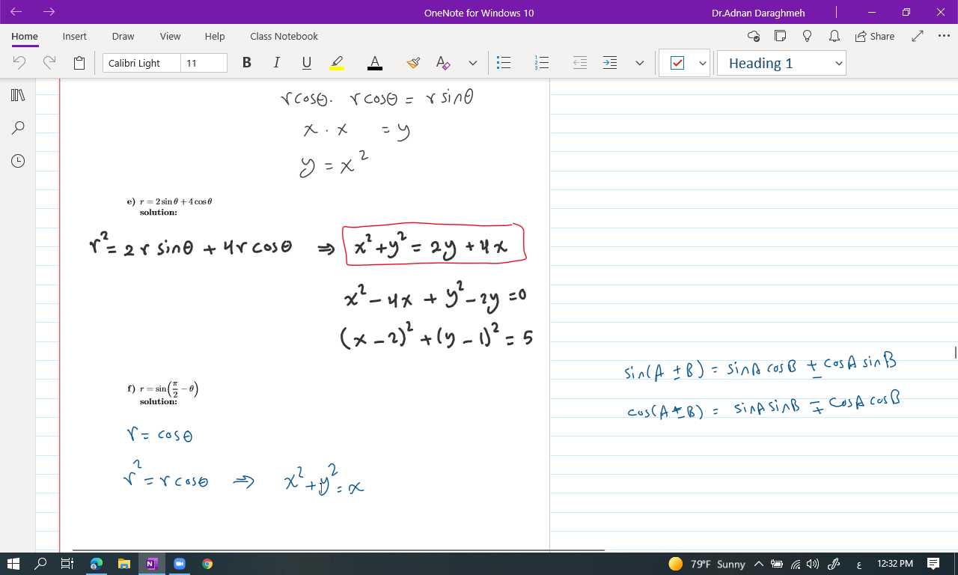Toggle Italic formatting
Image resolution: width=958 pixels, height=575 pixels.
276,63
